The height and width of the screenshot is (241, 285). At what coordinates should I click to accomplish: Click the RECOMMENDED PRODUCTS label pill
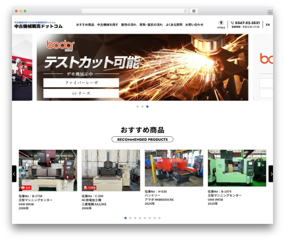(142, 140)
